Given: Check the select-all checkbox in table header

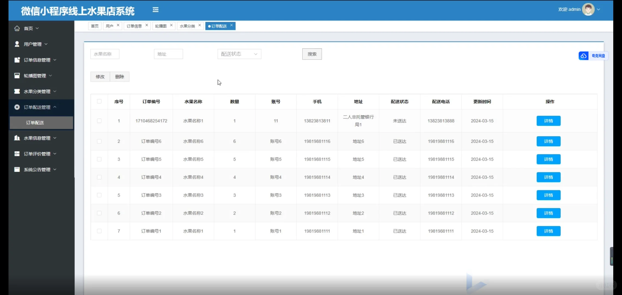Looking at the screenshot, I should (99, 101).
